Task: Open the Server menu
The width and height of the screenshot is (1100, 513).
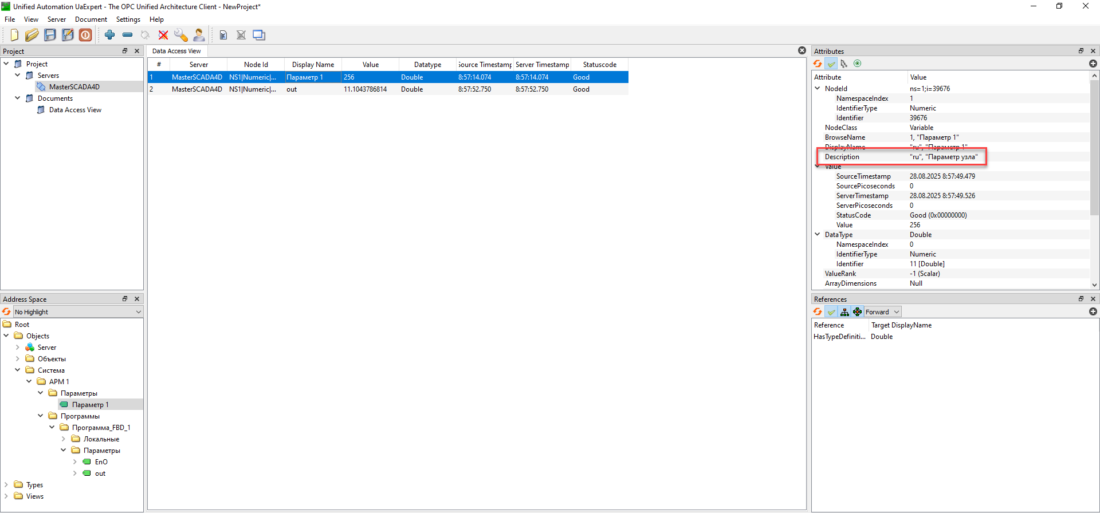Action: coord(56,19)
